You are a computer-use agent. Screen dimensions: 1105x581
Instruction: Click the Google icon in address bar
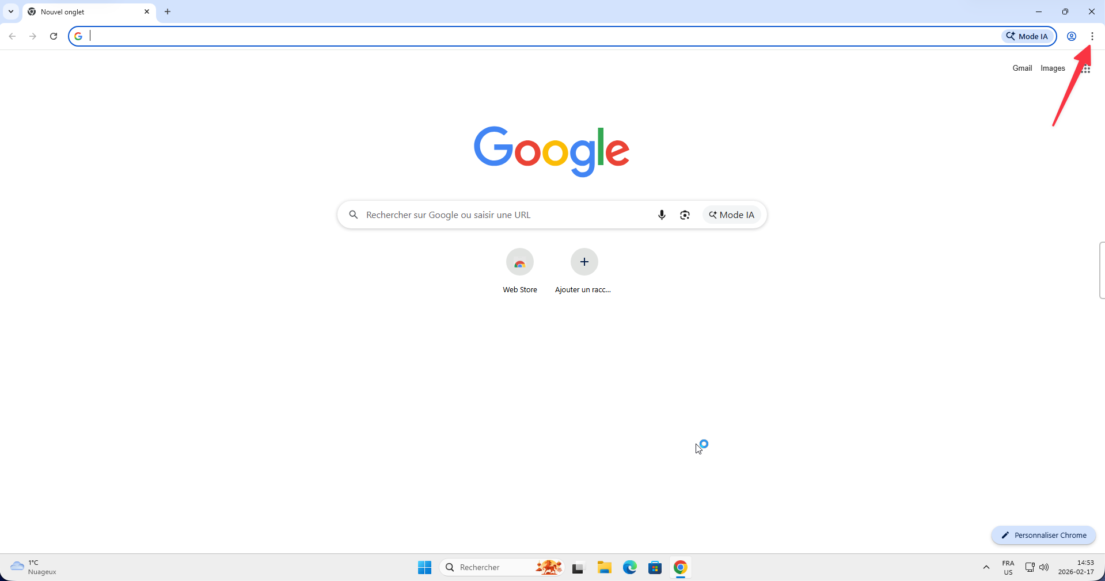(78, 36)
